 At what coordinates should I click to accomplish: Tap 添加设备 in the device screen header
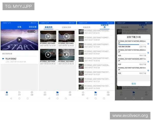(33, 27)
